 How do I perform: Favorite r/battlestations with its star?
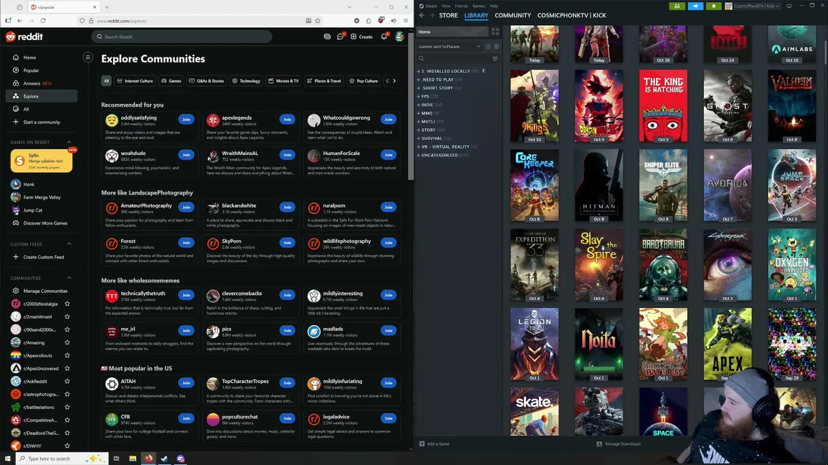coord(67,407)
